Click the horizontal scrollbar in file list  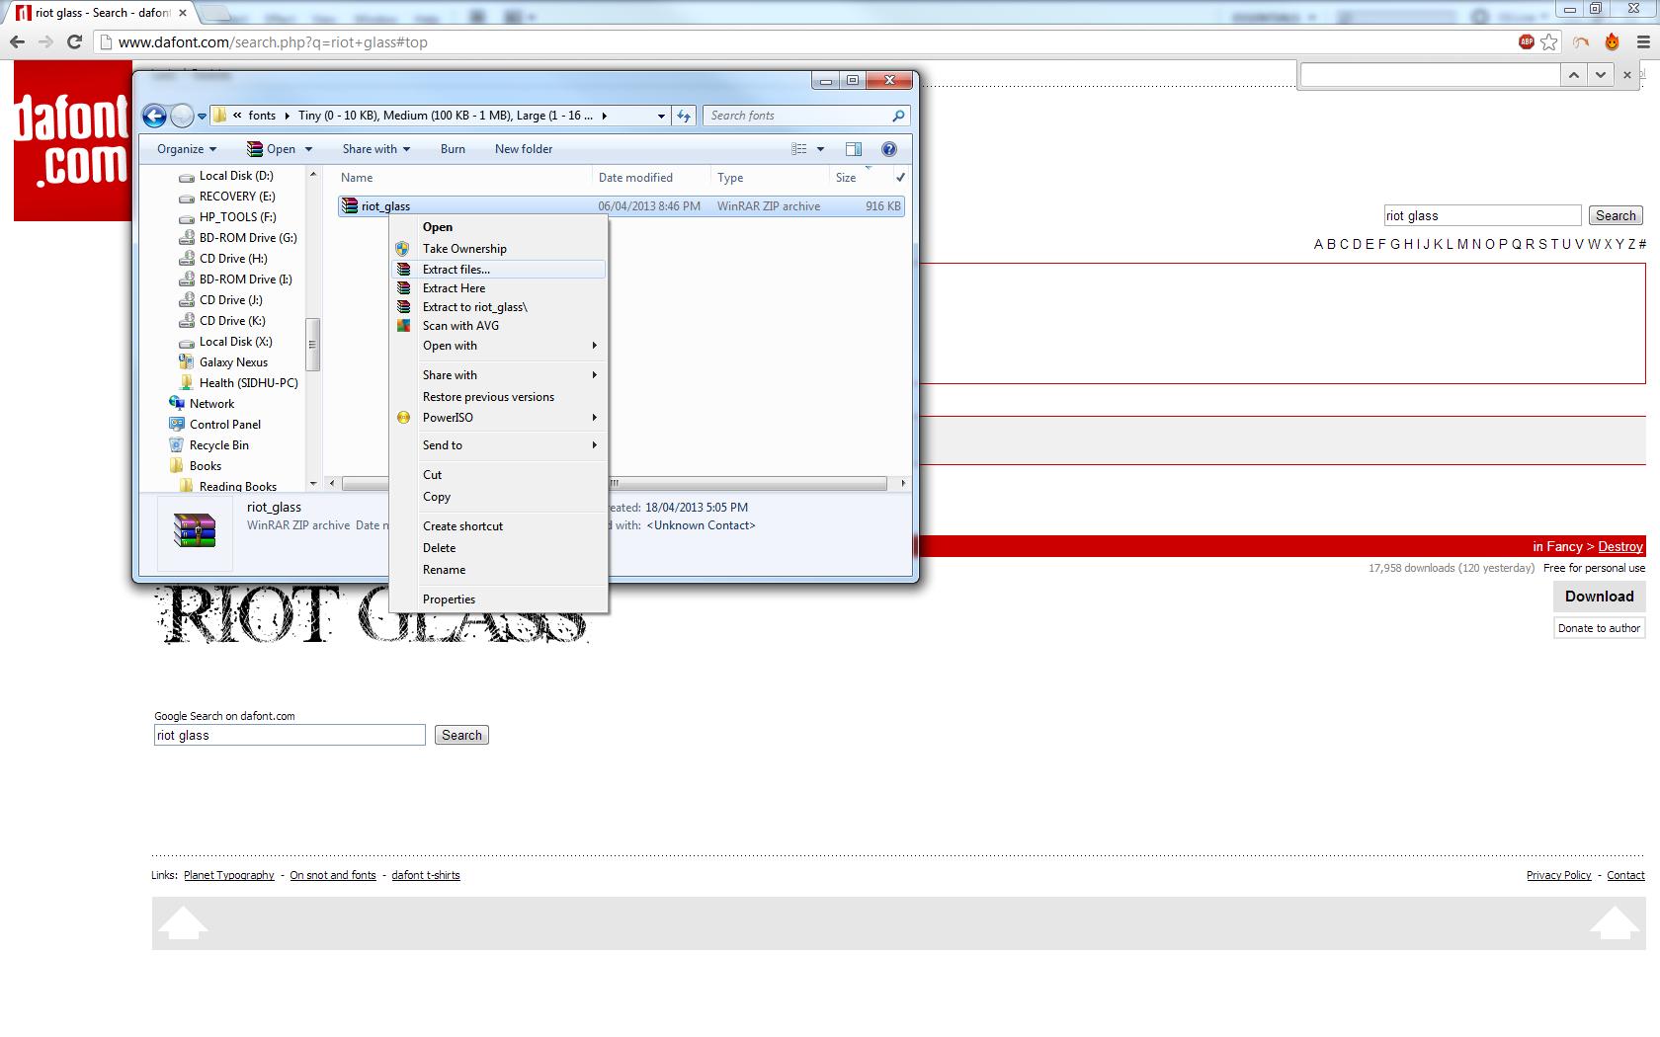point(615,484)
